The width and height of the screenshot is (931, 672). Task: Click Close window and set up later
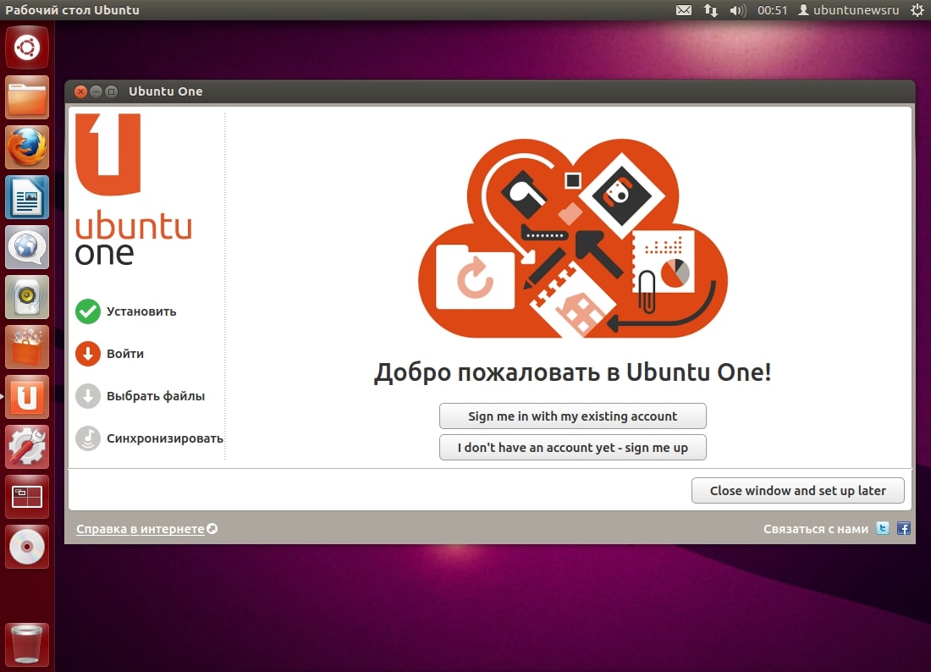(x=797, y=490)
